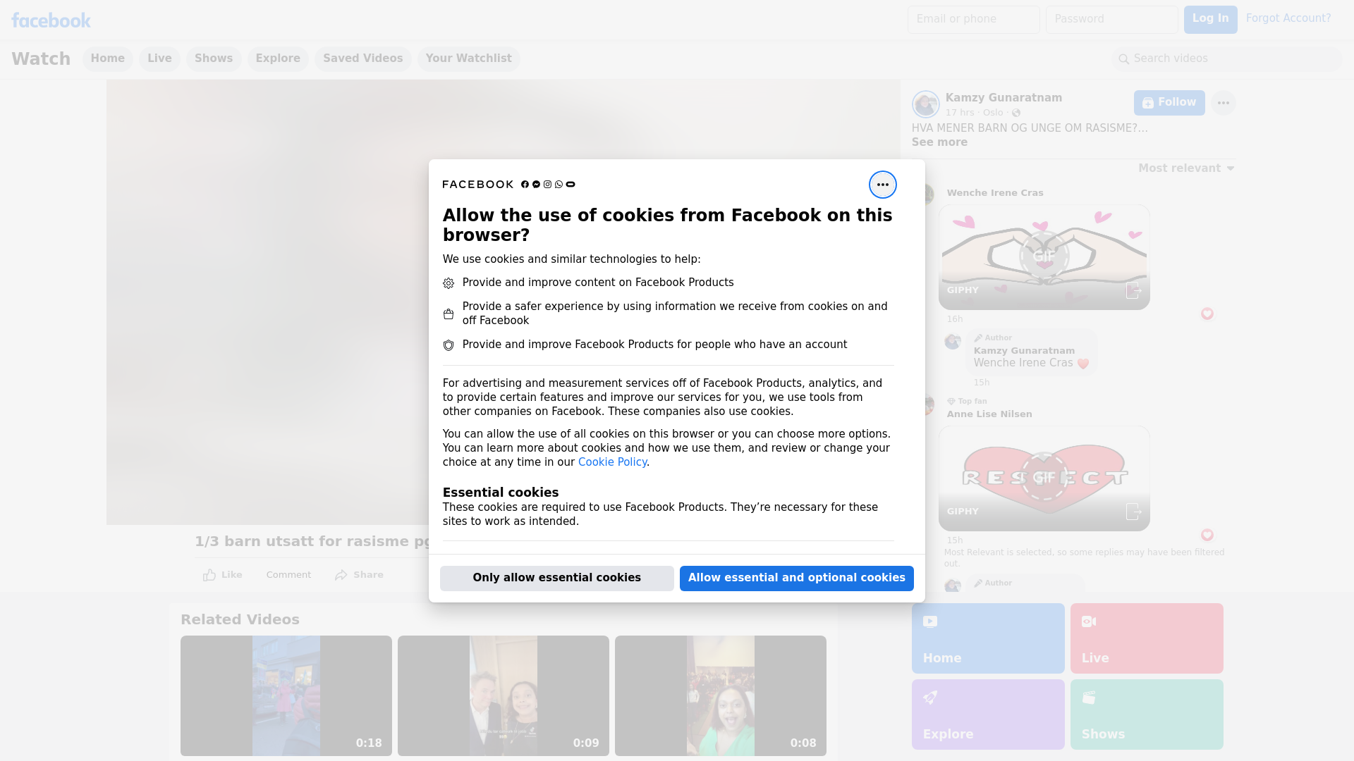Viewport: 1354px width, 761px height.
Task: Focus the Email or phone field
Action: pos(973,19)
